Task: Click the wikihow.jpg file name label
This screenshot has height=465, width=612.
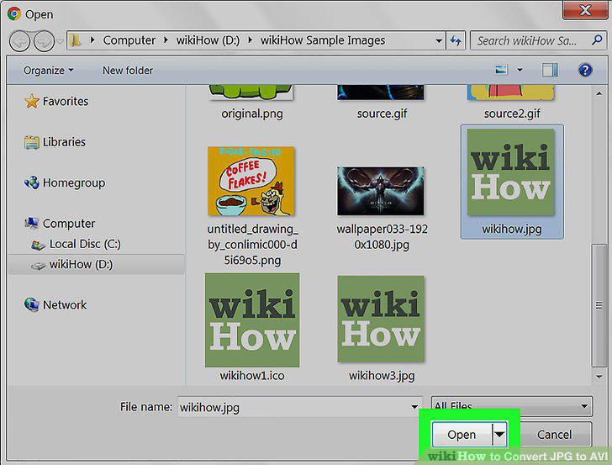Action: 512,229
